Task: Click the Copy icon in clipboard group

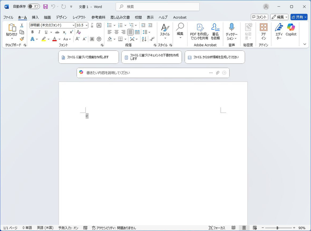Action: [22, 32]
